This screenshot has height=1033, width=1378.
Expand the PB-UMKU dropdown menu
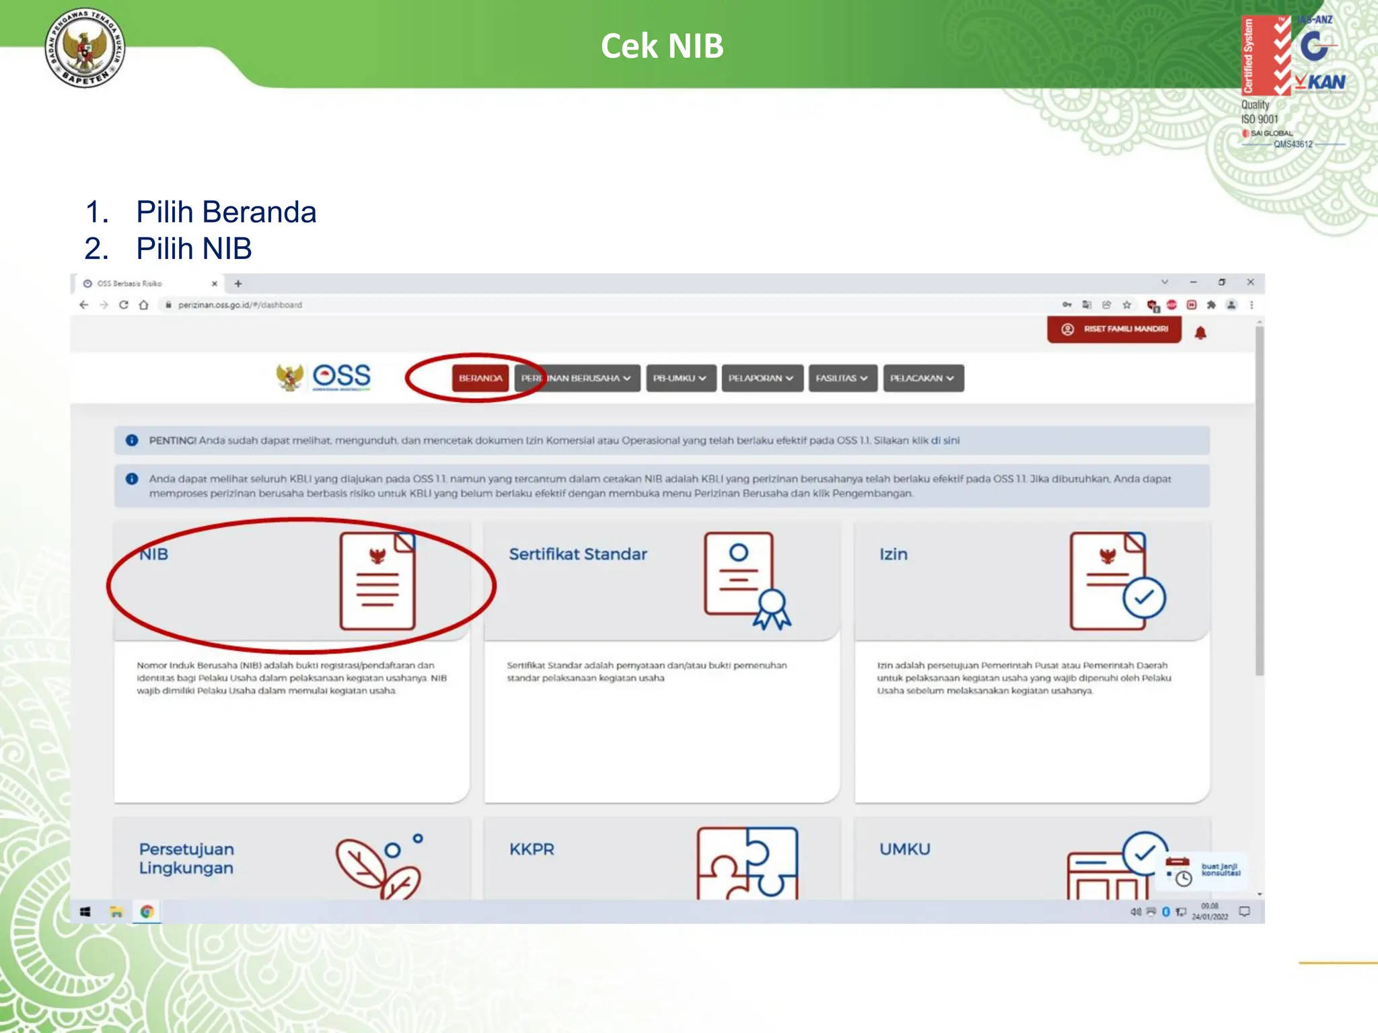coord(680,378)
